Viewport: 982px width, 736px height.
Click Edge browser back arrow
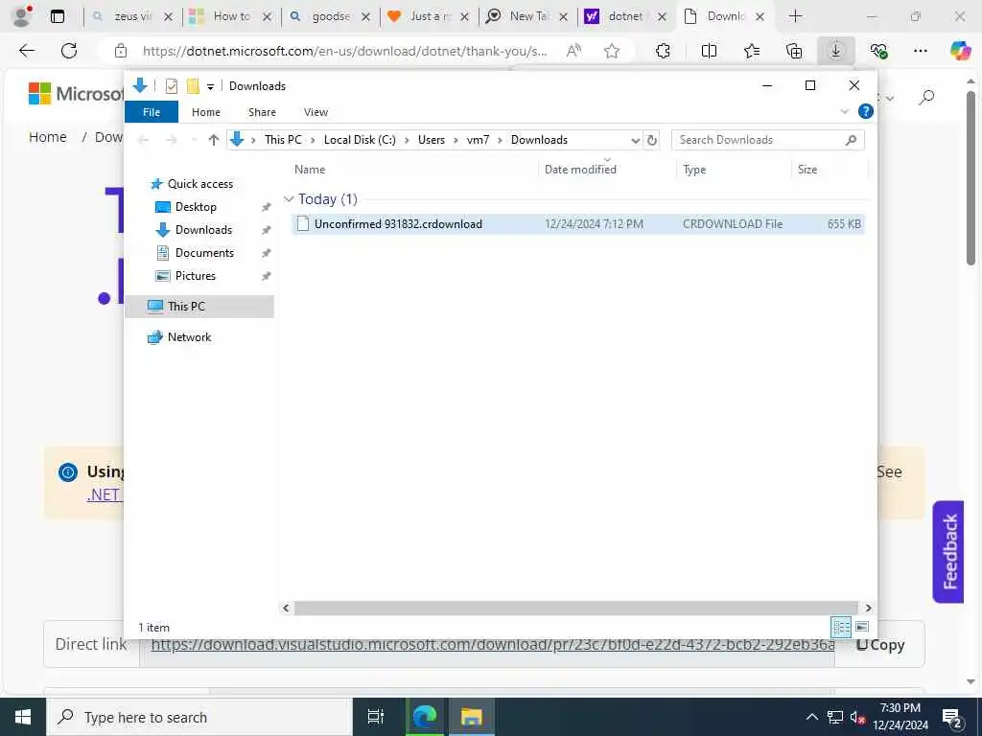pos(27,51)
